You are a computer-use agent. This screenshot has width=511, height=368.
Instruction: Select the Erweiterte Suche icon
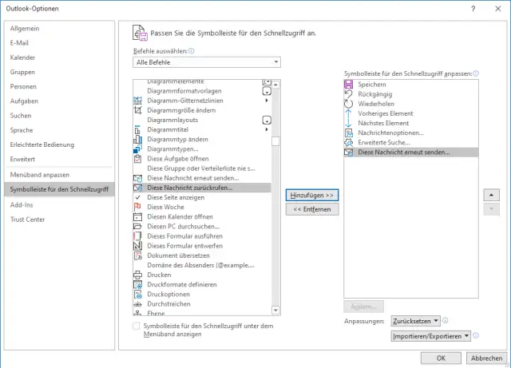pyautogui.click(x=348, y=141)
